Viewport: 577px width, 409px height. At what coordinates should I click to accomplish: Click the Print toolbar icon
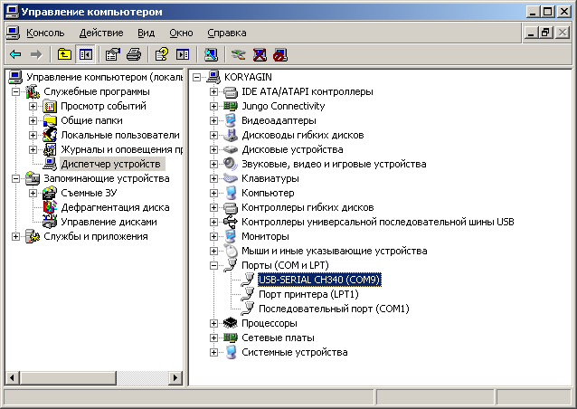[x=134, y=54]
